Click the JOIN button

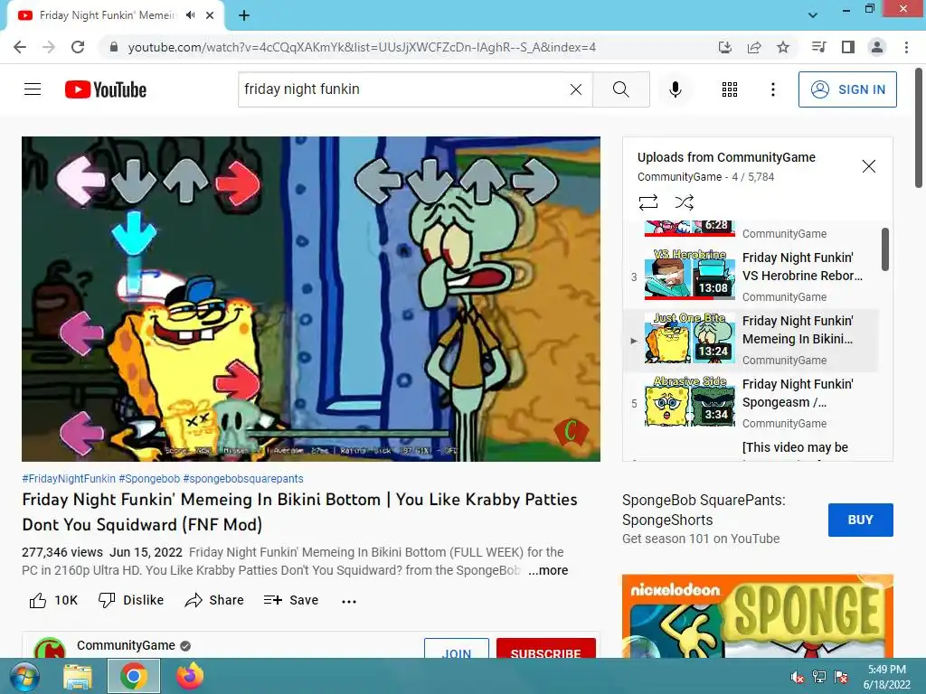point(457,649)
